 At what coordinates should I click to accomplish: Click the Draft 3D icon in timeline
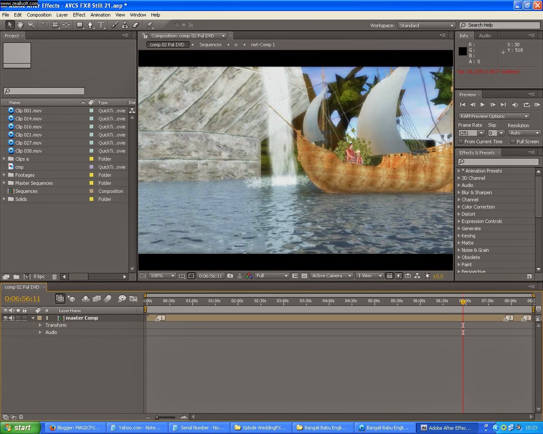(71, 298)
